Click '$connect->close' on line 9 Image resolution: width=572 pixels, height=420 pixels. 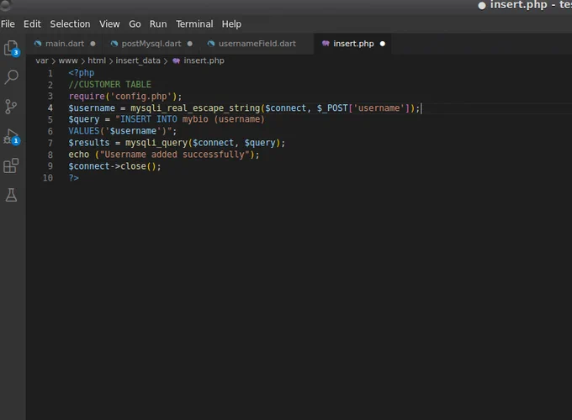click(108, 166)
